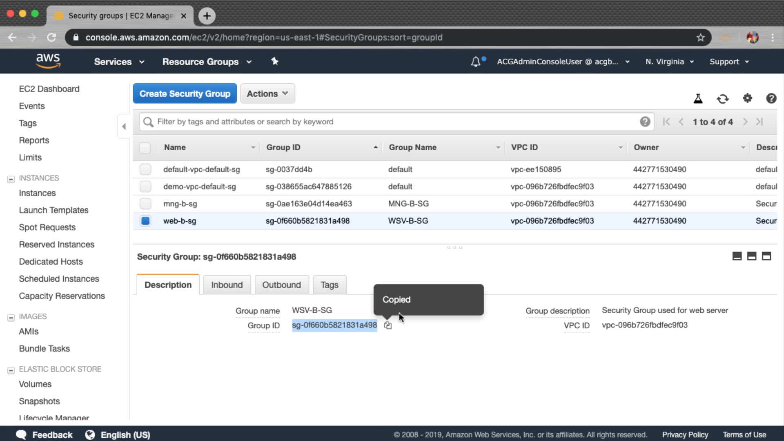Viewport: 784px width, 441px height.
Task: Switch to the Inbound tab
Action: pos(227,285)
